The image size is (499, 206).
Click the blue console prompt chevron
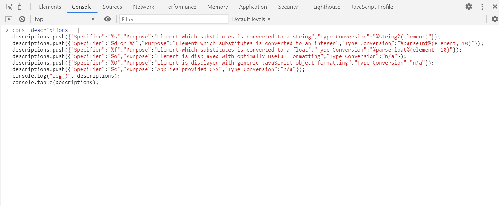[7, 30]
